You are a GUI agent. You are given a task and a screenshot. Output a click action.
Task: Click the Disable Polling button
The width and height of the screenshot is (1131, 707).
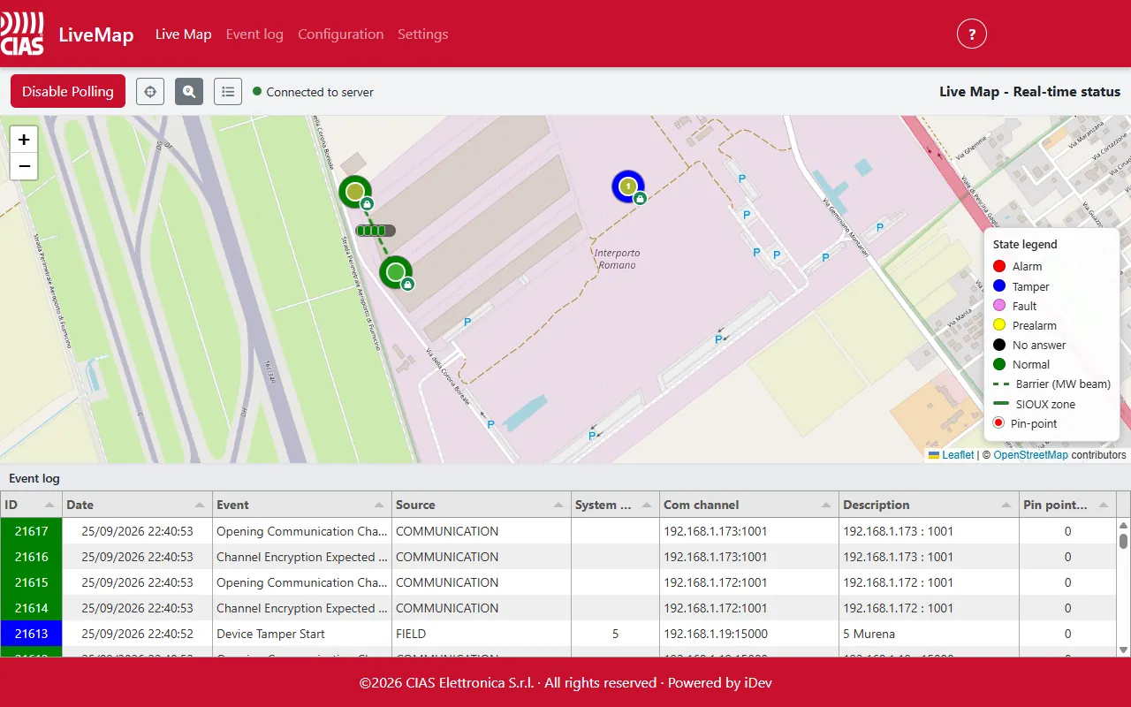pos(68,91)
